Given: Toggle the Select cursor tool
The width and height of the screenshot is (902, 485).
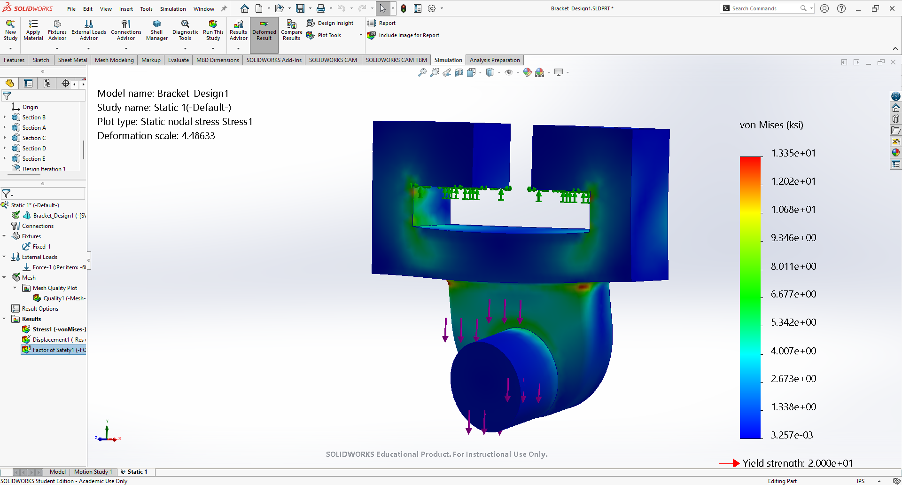Looking at the screenshot, I should tap(383, 8).
